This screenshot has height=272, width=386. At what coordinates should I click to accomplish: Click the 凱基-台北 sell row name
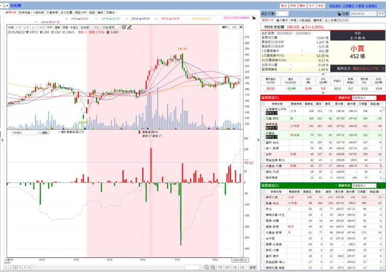click(x=272, y=203)
